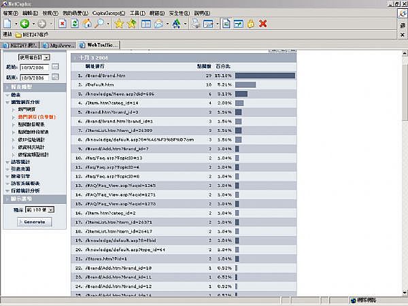The height and width of the screenshot is (306, 408).
Task: Click the blue window icon before the padlock
Action: click(x=239, y=24)
